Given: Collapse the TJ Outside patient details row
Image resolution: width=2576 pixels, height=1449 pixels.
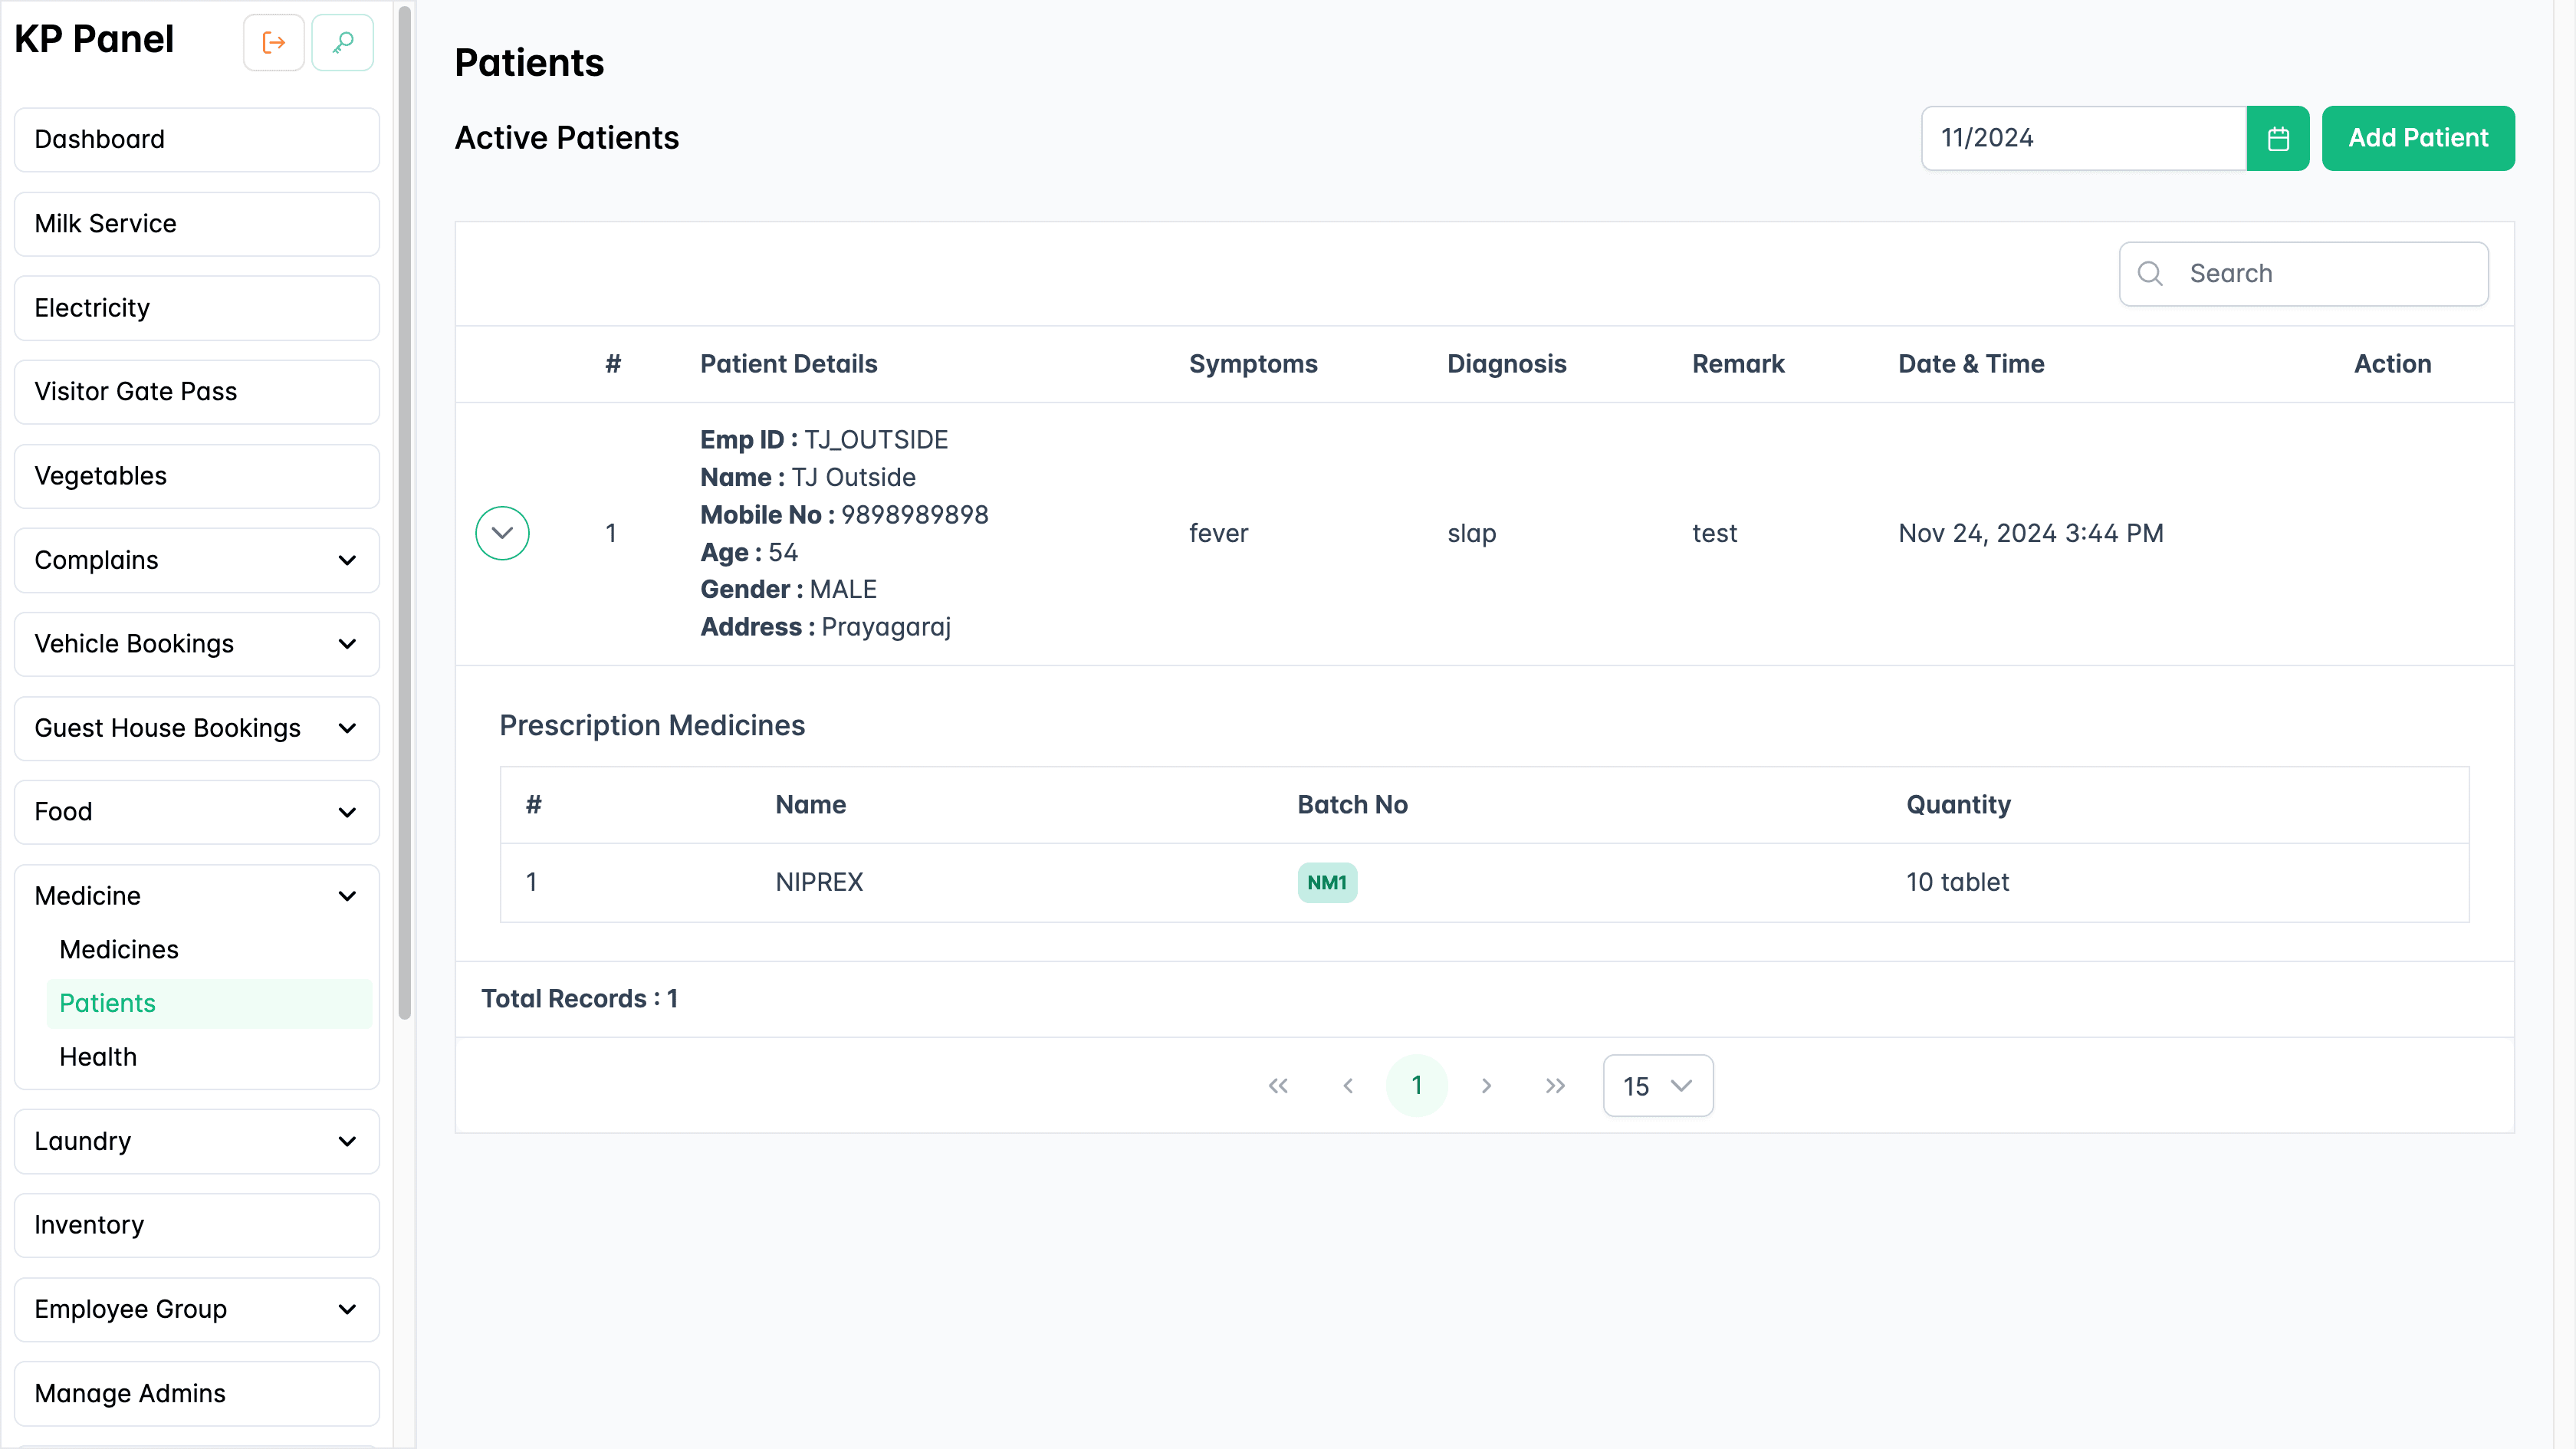Looking at the screenshot, I should pos(502,532).
